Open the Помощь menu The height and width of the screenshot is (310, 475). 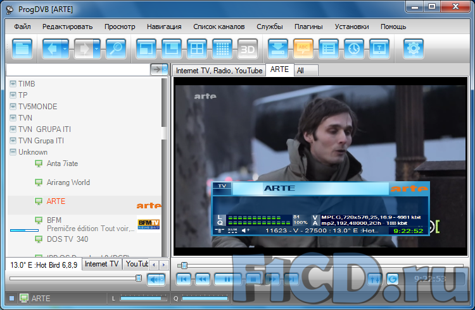[x=393, y=27]
